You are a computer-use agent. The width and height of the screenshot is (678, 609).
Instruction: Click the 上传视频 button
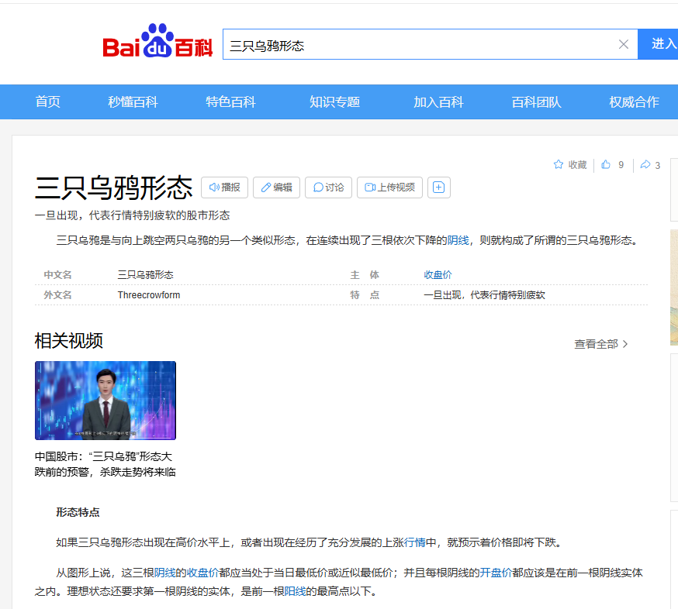pos(389,188)
